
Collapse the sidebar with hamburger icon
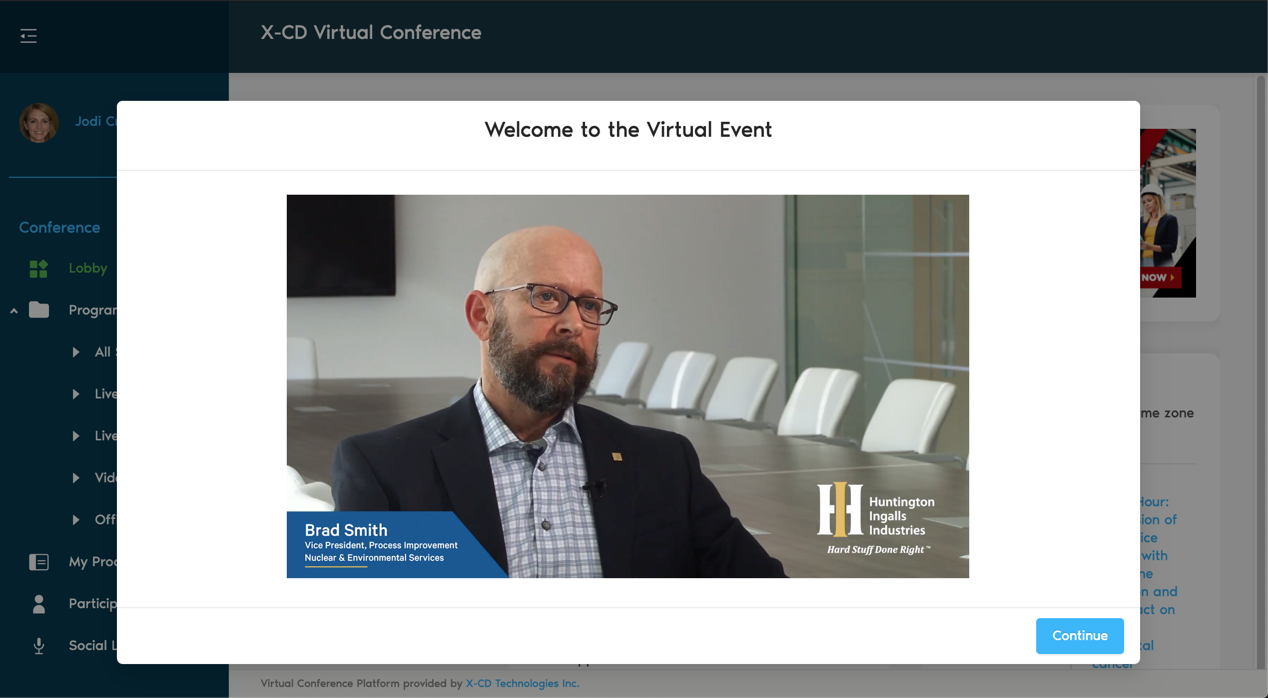click(28, 36)
